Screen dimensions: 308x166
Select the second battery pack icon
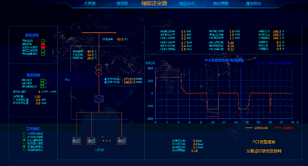pyautogui.click(x=91, y=141)
